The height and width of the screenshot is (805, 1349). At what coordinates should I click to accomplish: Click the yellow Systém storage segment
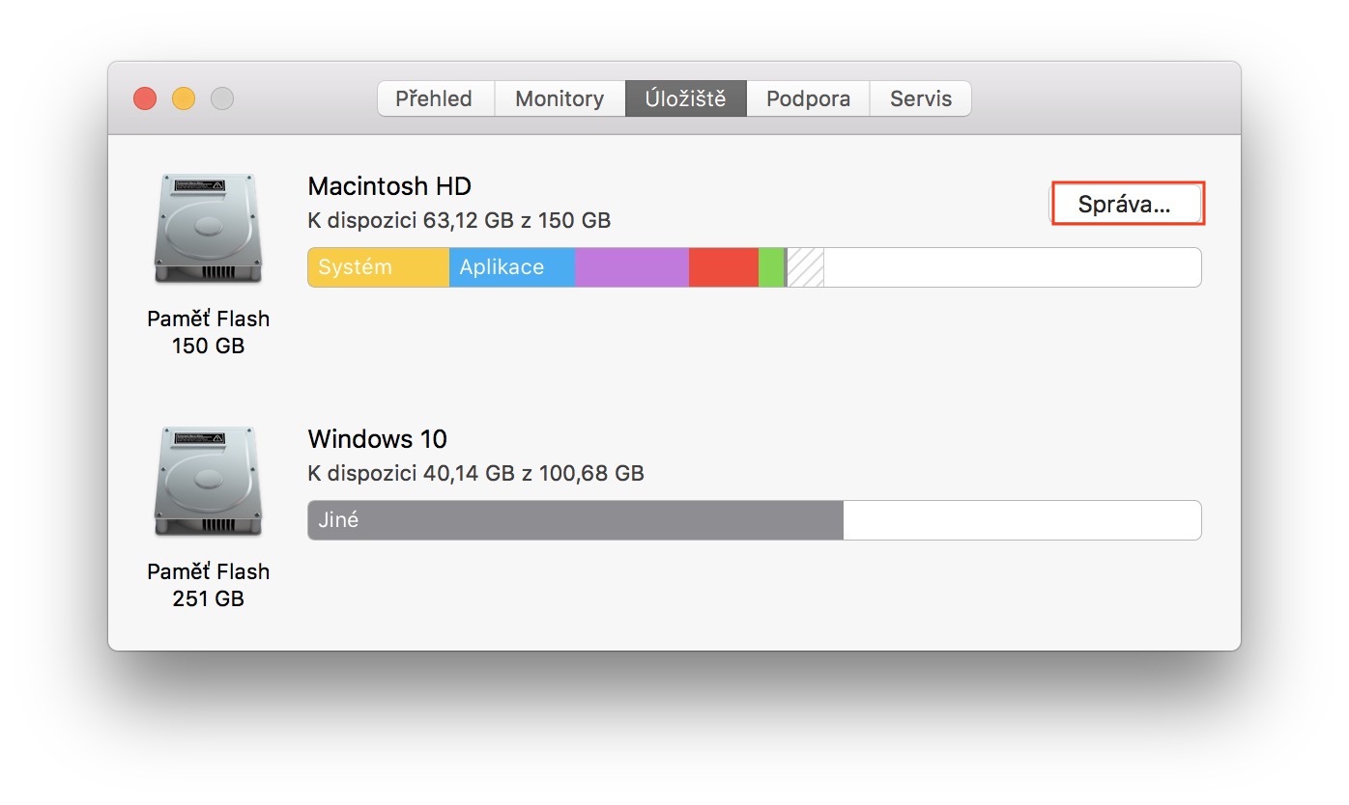[379, 267]
